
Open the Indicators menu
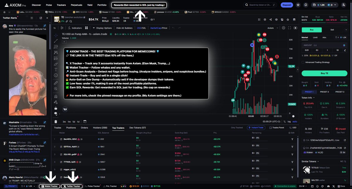click(x=75, y=28)
